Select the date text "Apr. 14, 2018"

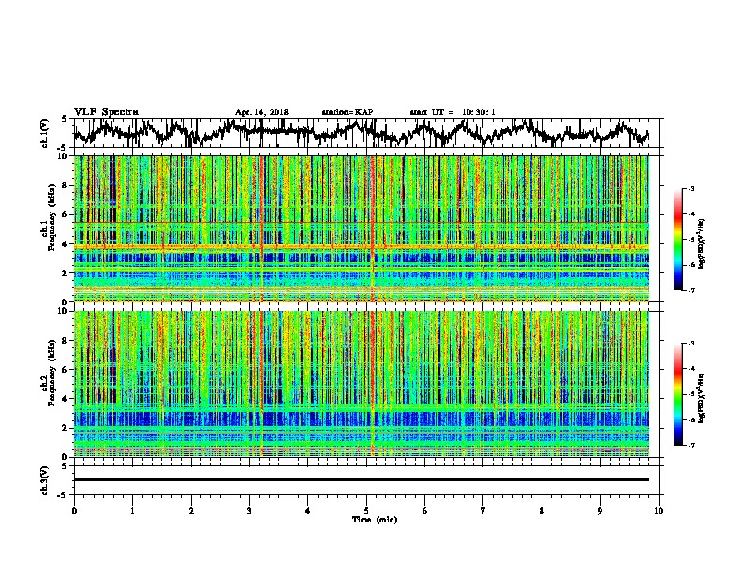click(x=261, y=112)
